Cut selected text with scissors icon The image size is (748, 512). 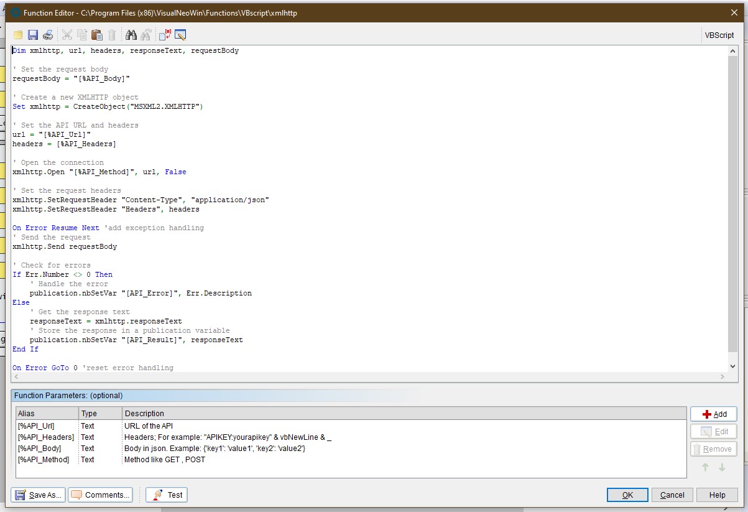(x=67, y=35)
